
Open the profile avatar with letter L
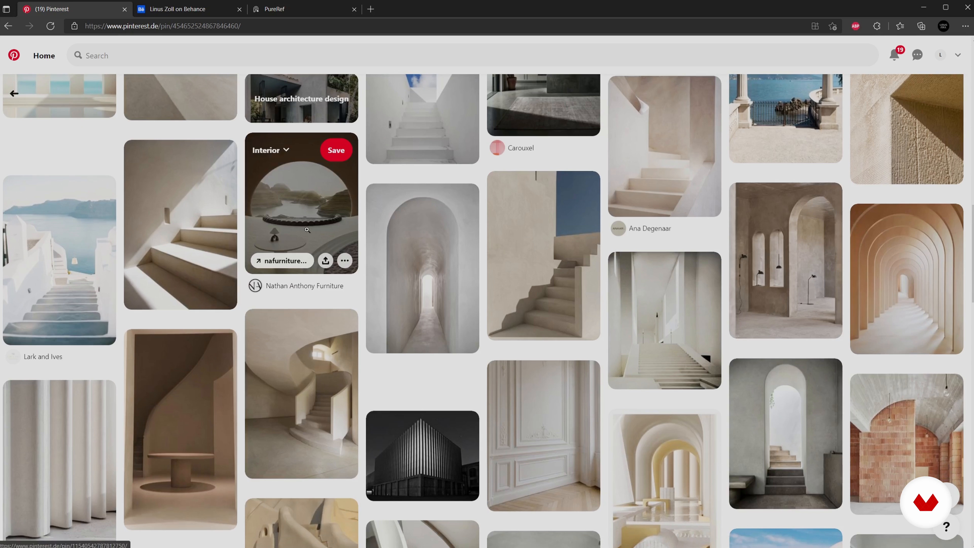coord(940,55)
